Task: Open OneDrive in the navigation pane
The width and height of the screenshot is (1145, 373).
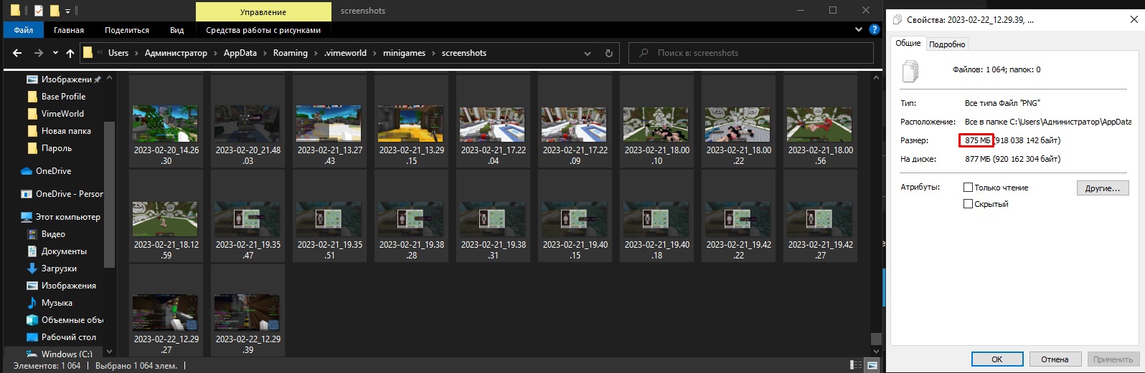Action: tap(53, 171)
